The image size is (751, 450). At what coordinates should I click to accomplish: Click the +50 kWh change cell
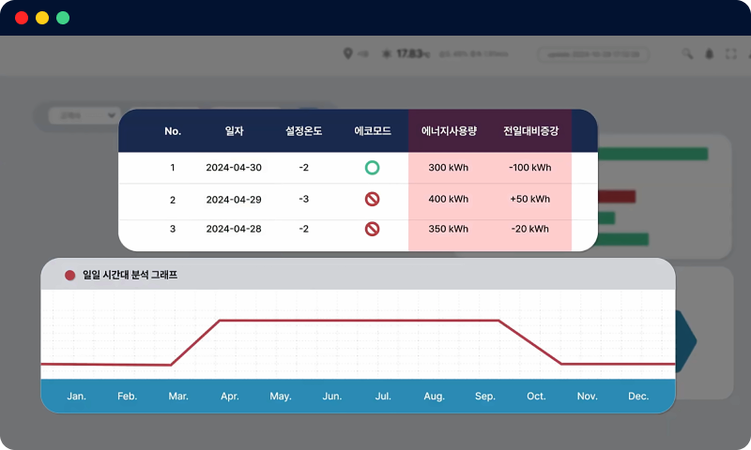[529, 199]
